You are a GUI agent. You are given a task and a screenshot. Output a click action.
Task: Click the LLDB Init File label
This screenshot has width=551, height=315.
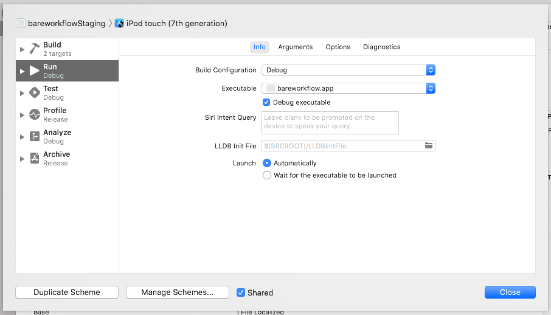click(235, 146)
